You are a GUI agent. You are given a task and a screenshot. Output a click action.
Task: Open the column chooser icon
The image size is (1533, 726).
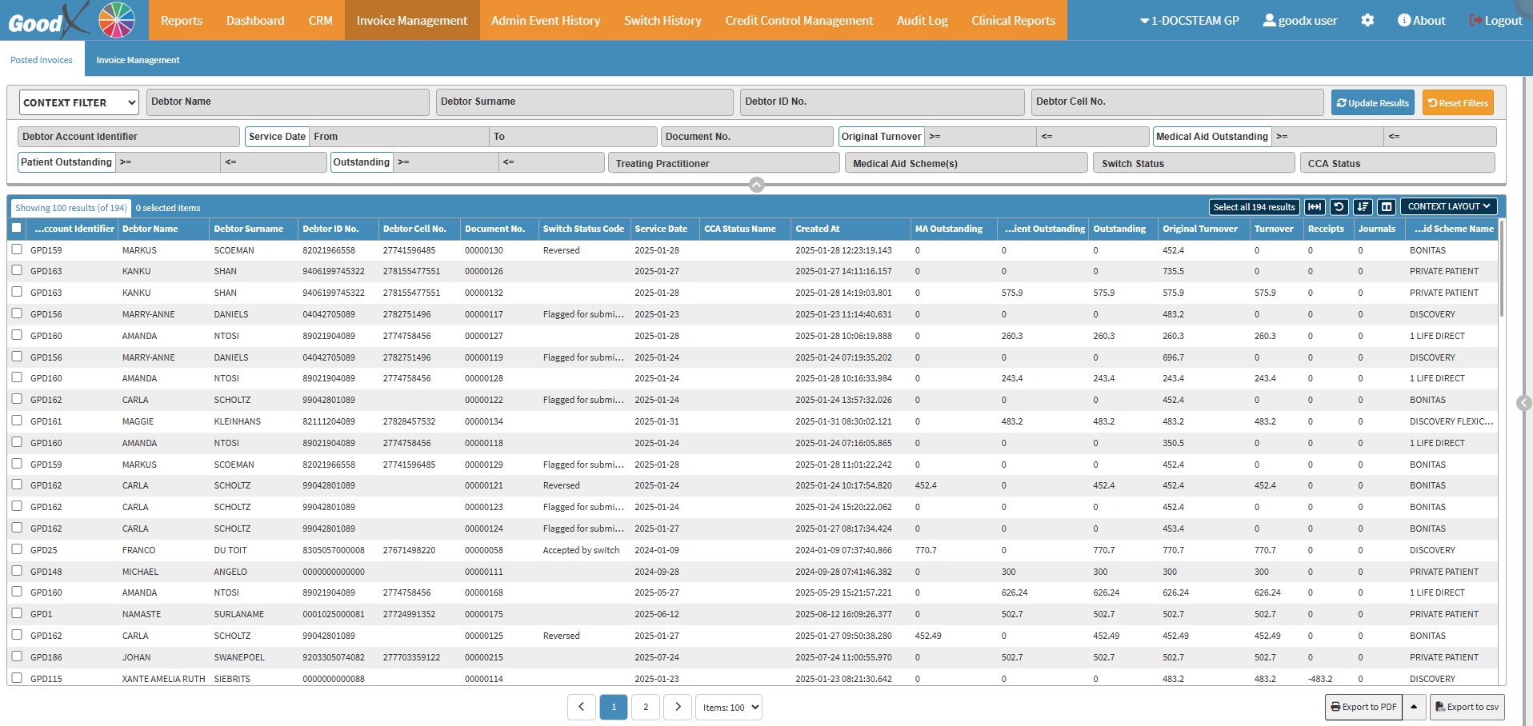[x=1387, y=207]
